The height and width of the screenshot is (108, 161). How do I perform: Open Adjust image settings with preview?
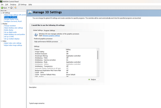(15, 15)
